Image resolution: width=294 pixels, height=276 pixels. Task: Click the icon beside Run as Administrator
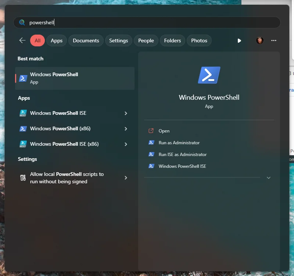151,142
